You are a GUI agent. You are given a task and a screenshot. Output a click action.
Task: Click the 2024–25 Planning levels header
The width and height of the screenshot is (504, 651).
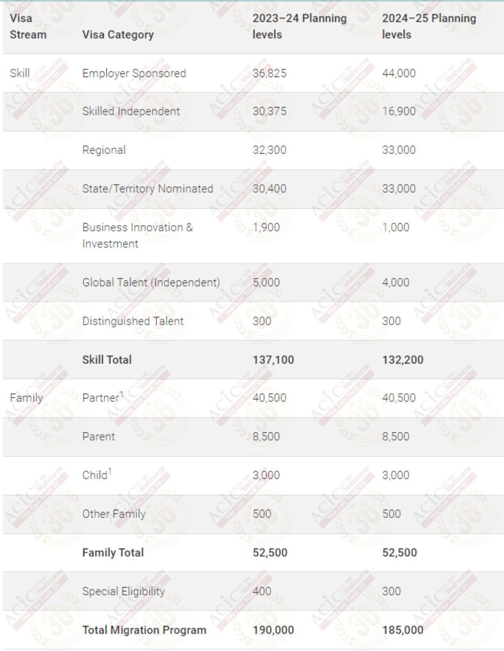tap(428, 26)
